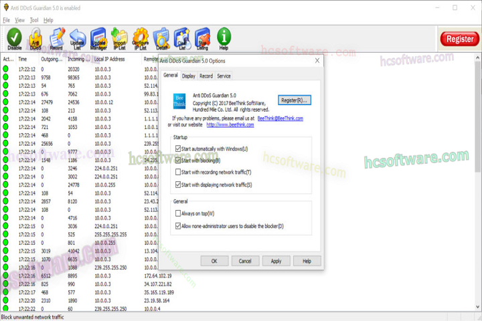The image size is (482, 321).
Task: Toggle Start with blocking checkbox
Action: pos(177,160)
